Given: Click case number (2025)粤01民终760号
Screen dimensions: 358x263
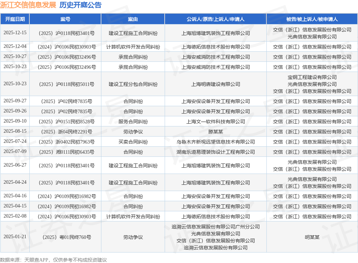Looking at the screenshot, I should 65,237.
